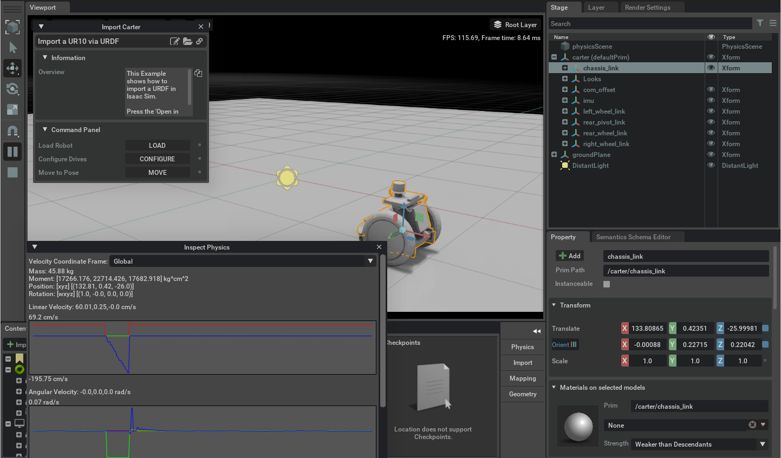The width and height of the screenshot is (781, 458).
Task: Expand the groundPlane tree node
Action: tap(554, 154)
